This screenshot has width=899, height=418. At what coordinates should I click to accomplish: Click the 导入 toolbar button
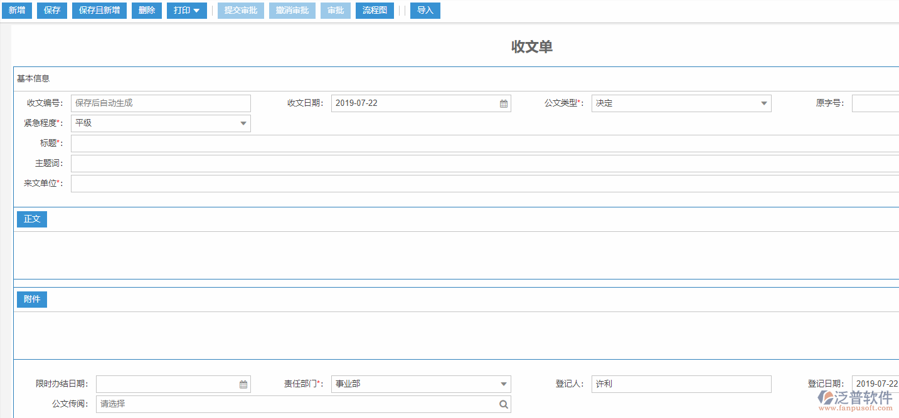[x=425, y=10]
